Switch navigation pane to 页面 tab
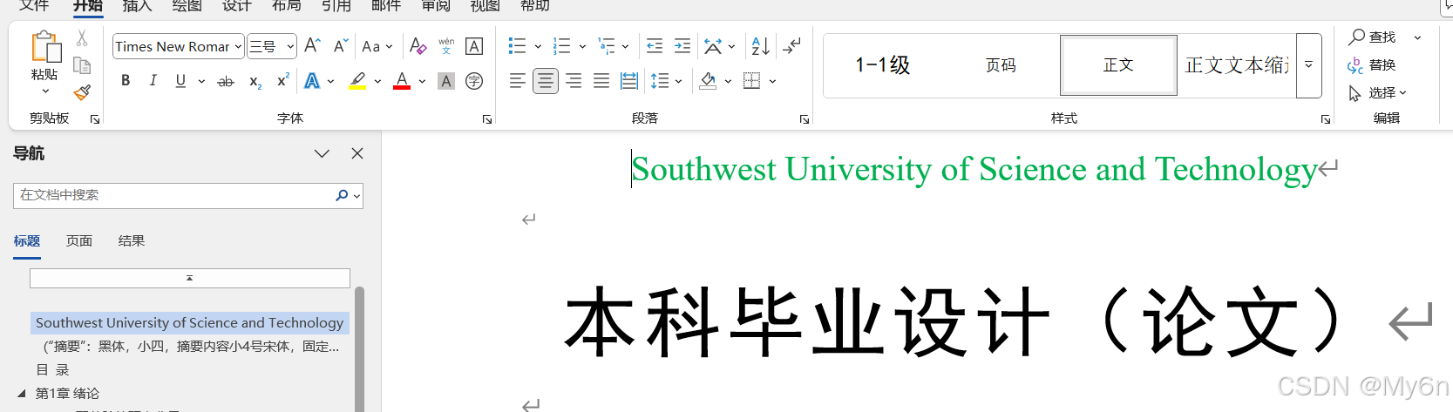This screenshot has width=1453, height=412. pos(79,240)
